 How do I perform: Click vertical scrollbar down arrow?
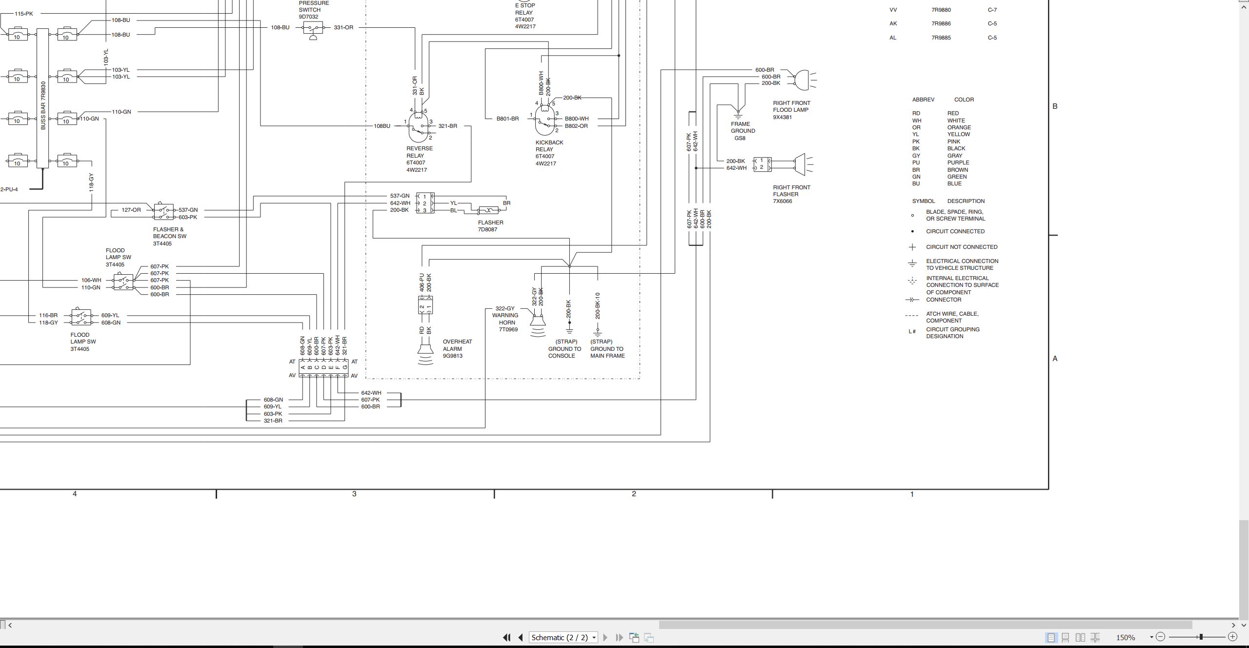(1244, 625)
